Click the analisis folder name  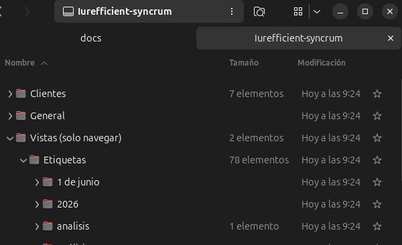click(x=73, y=226)
